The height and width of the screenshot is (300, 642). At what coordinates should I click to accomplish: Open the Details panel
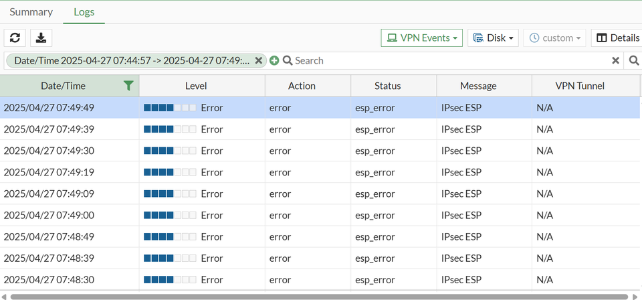(x=616, y=38)
